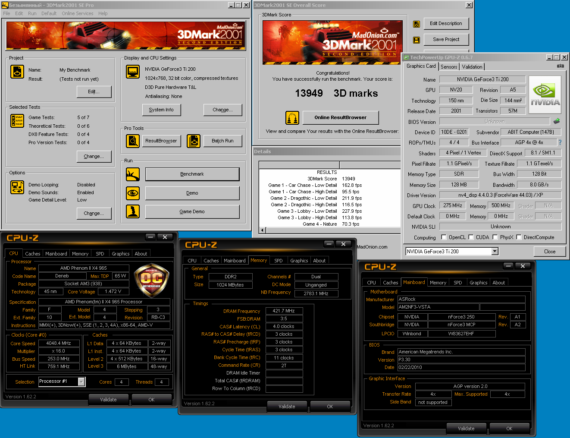Click the Bus Interface question mark icon

560,142
